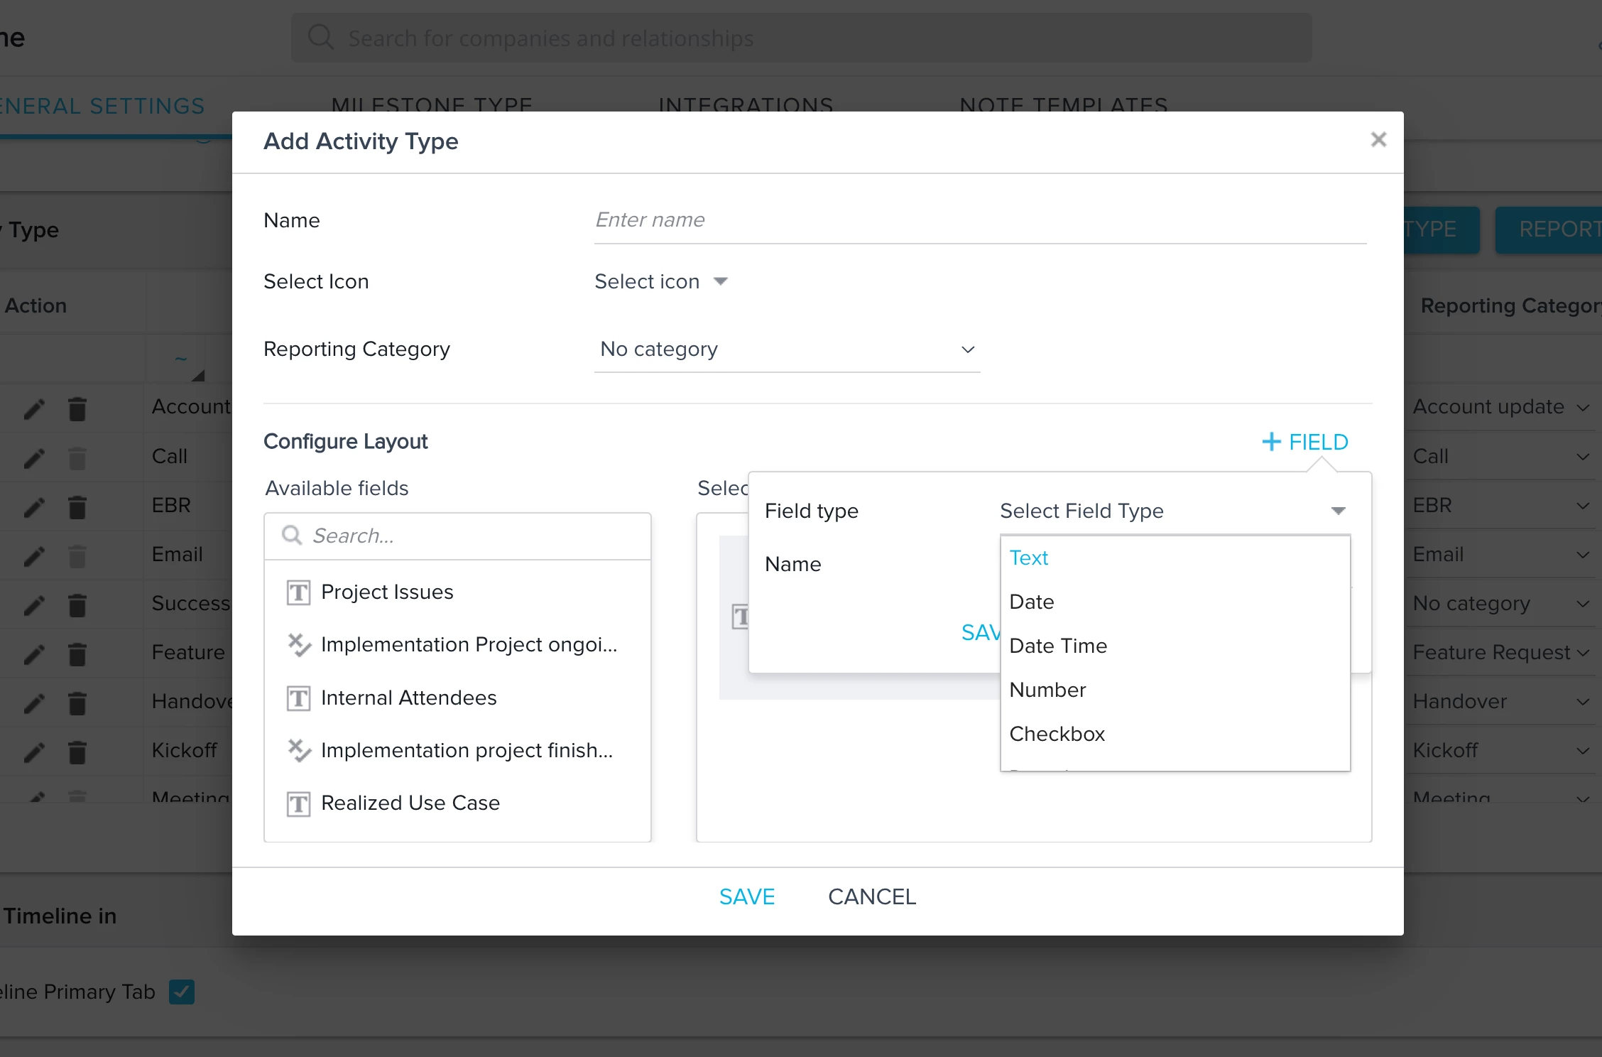Click the edit pencil icon for Kickoff row
1602x1057 pixels.
coord(34,752)
